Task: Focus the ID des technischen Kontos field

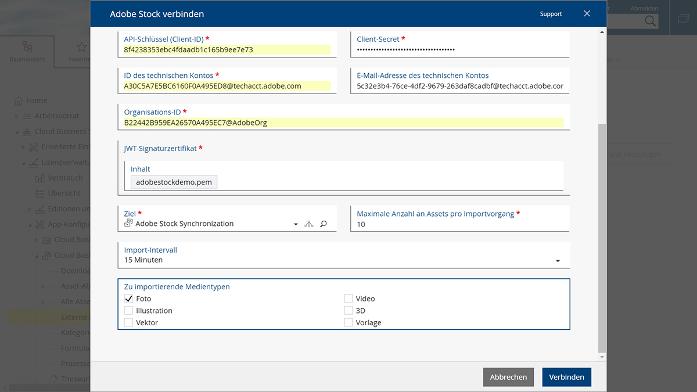Action: [x=227, y=86]
